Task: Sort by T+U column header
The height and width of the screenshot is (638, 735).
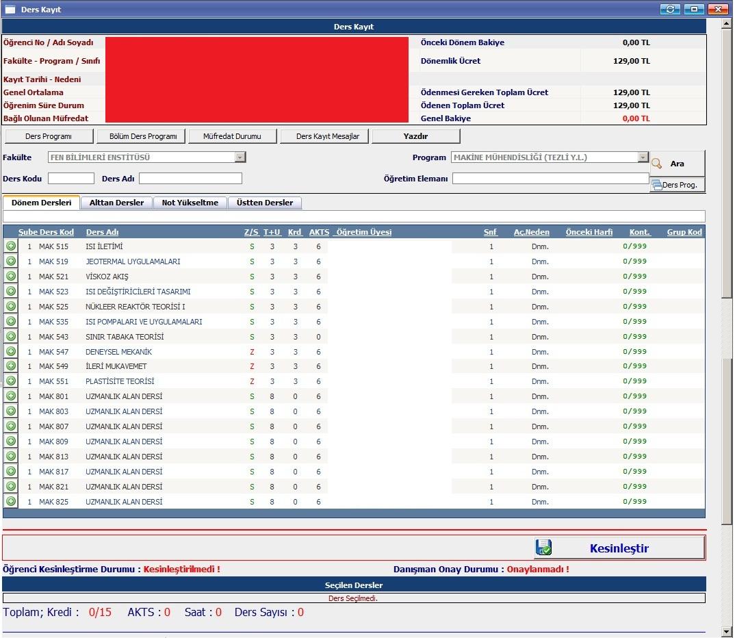Action: [272, 232]
